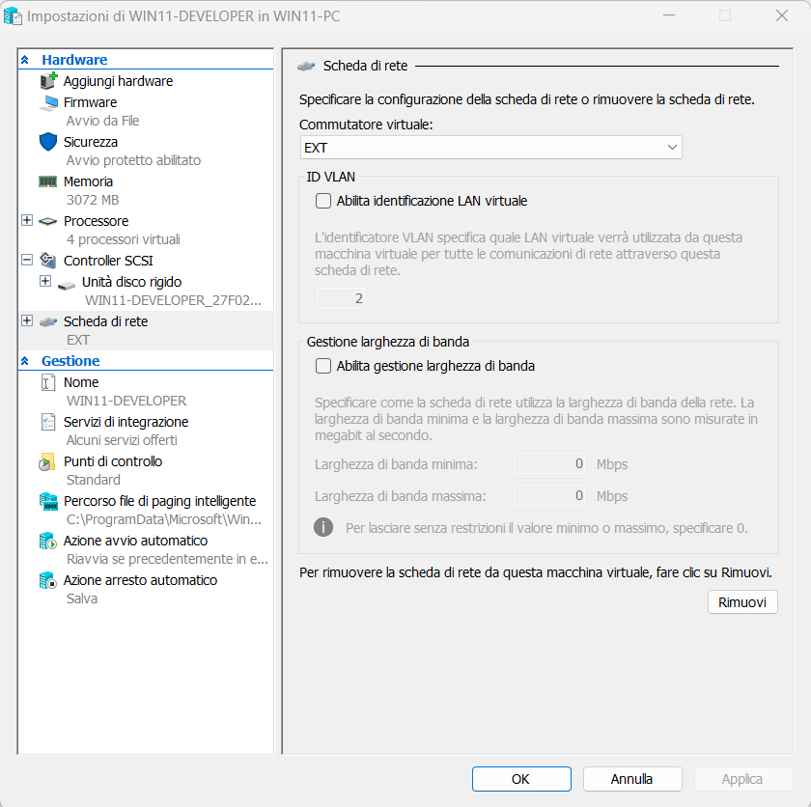This screenshot has height=807, width=811.
Task: Select the Servizi di integrazione icon
Action: pos(48,422)
